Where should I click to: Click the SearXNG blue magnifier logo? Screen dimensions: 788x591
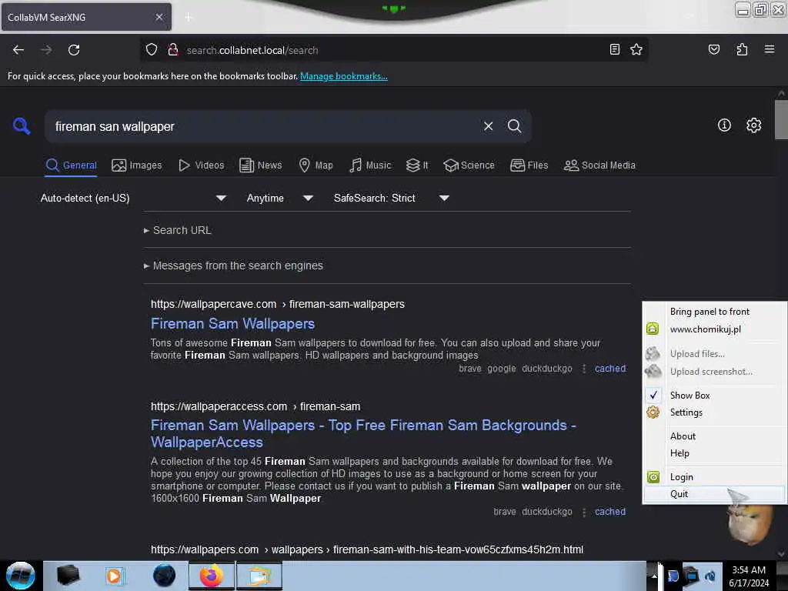[x=22, y=125]
